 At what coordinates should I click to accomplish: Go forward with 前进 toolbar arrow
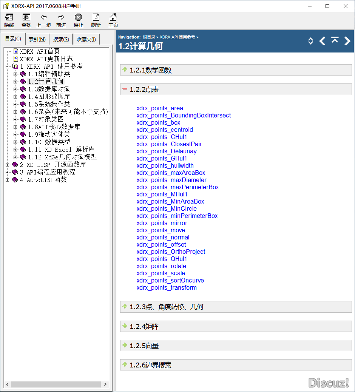click(x=61, y=20)
